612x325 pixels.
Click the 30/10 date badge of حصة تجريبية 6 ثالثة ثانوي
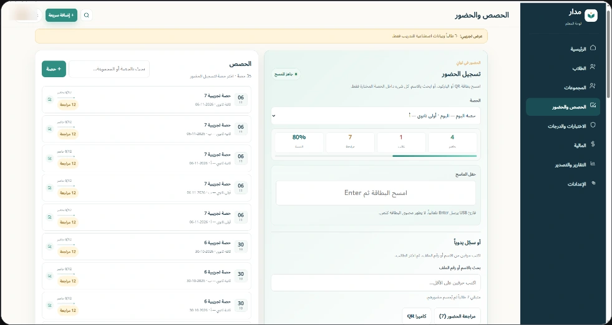point(241,247)
